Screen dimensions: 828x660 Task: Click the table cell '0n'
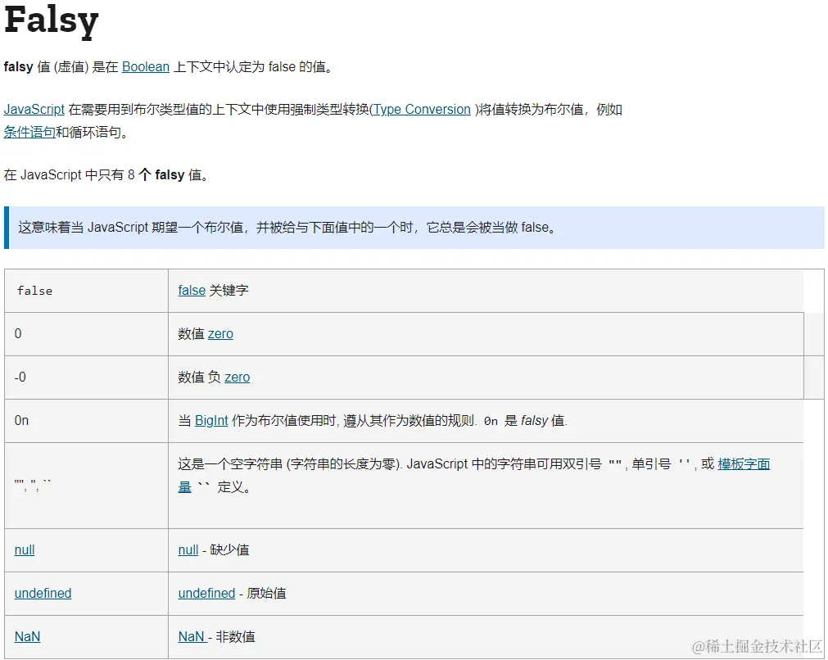[87, 421]
